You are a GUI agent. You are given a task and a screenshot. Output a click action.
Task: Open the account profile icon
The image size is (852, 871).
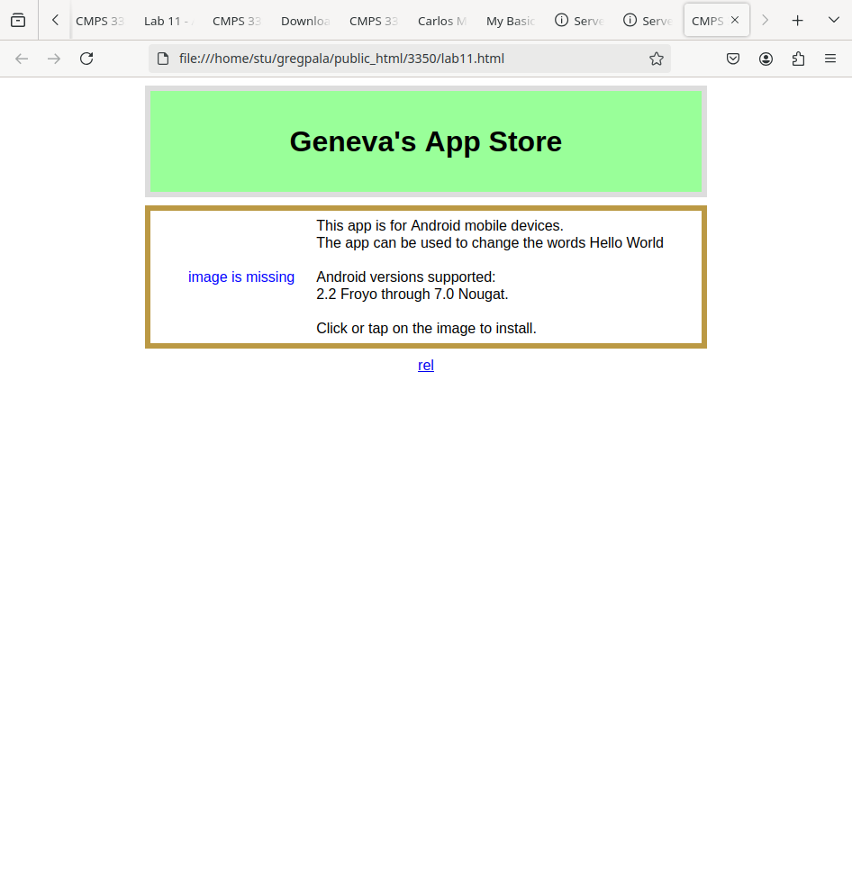pyautogui.click(x=766, y=59)
